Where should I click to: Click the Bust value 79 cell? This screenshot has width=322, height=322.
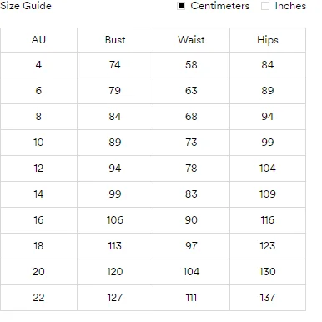point(115,91)
